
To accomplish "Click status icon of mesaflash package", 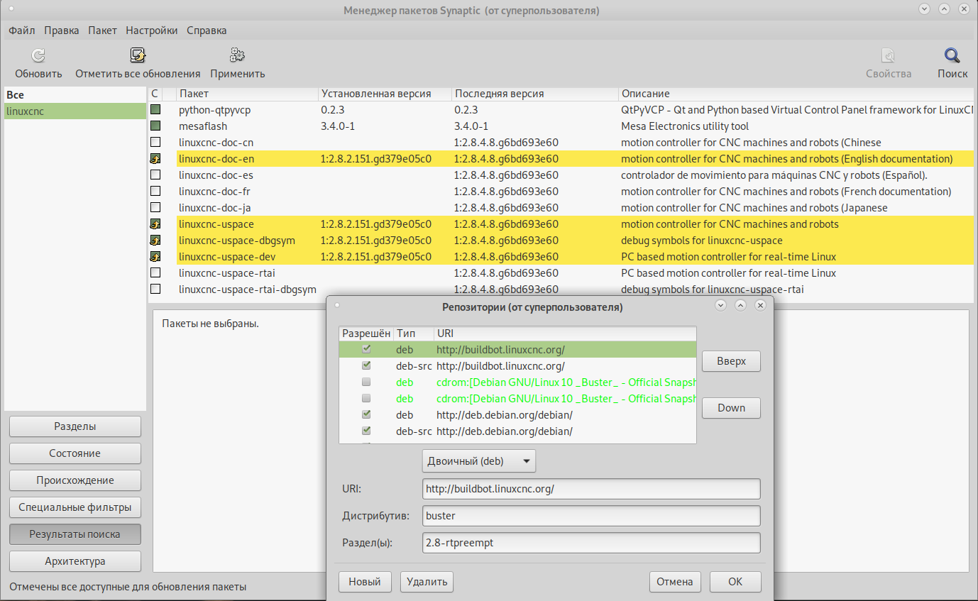I will [155, 126].
